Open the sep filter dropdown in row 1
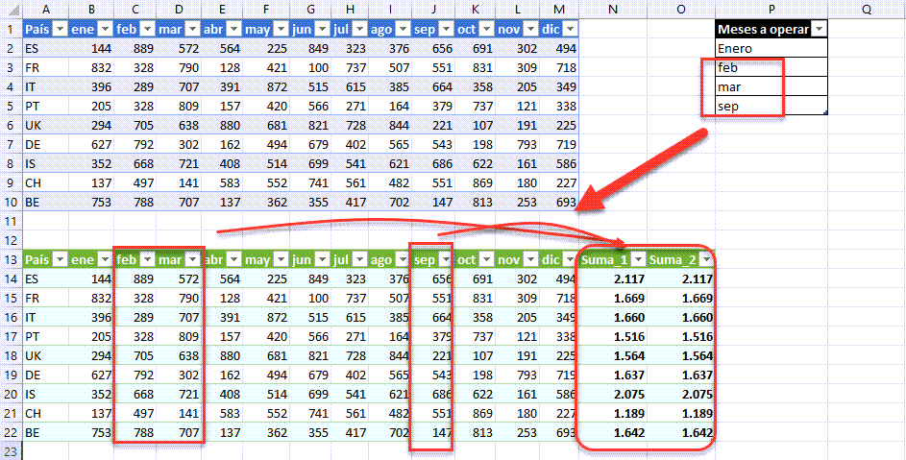The image size is (906, 460). 446,29
